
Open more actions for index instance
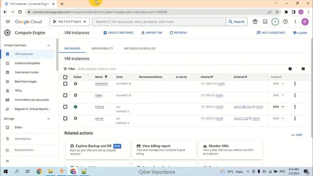coord(295,95)
